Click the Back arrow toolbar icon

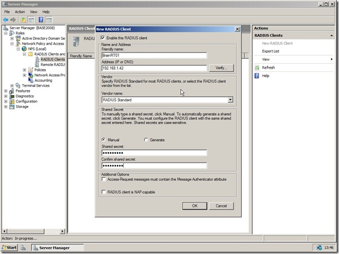(x=6, y=20)
